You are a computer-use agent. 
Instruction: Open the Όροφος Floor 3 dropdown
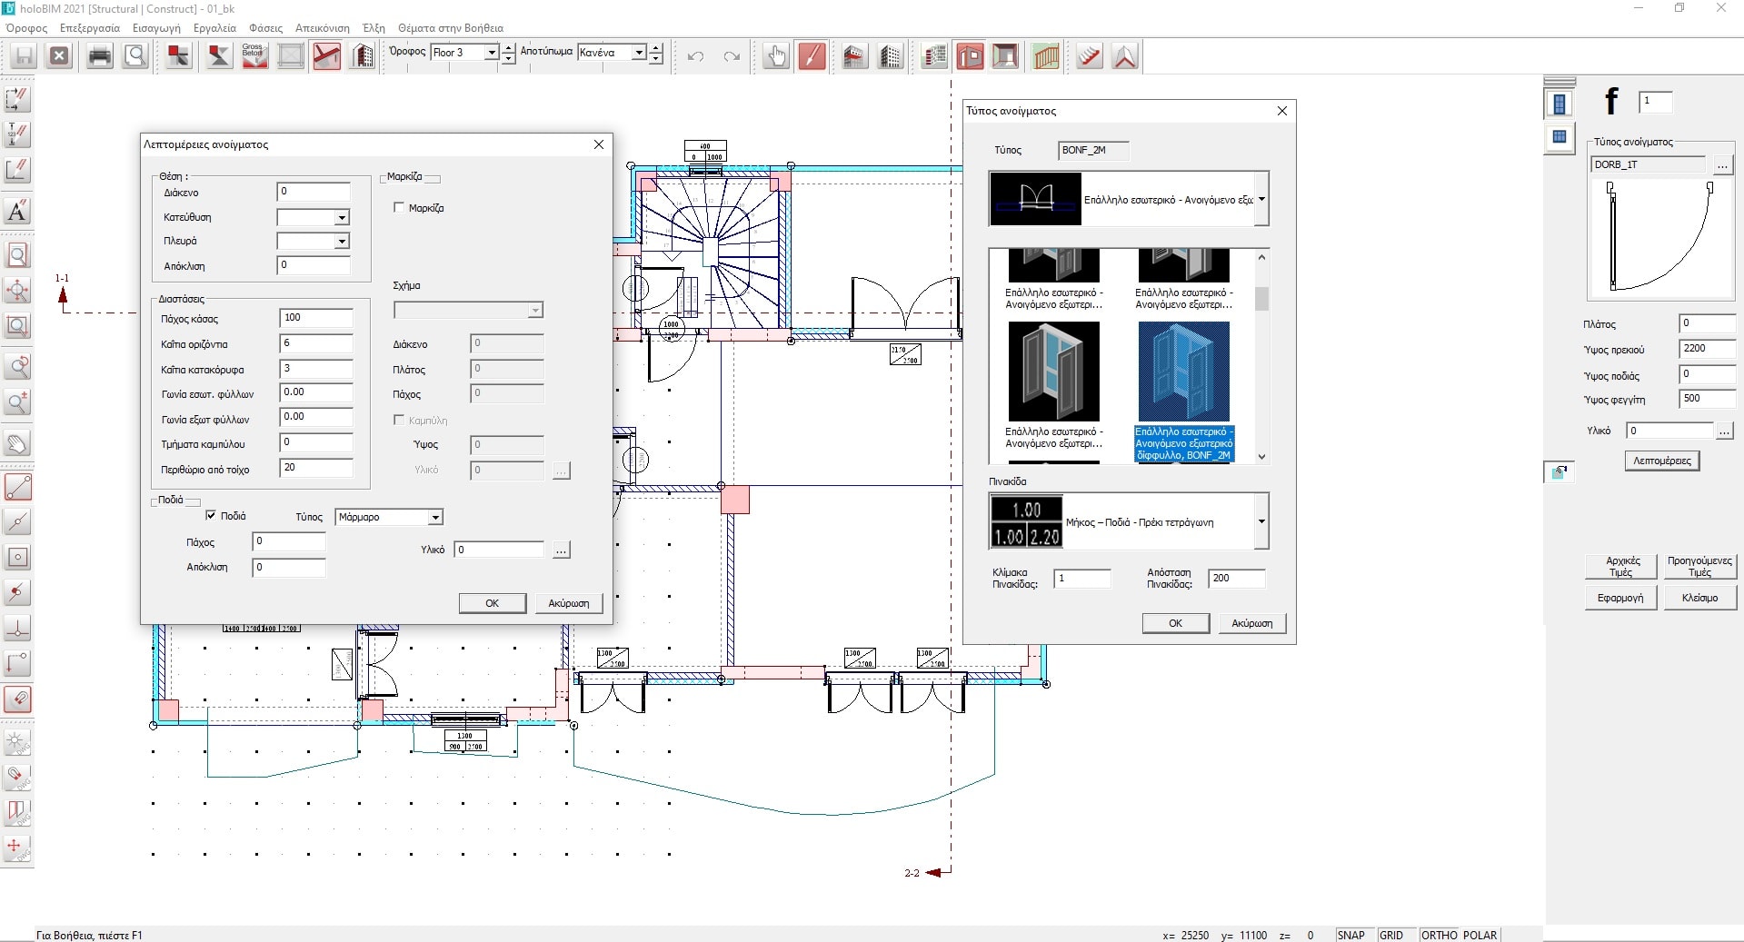[x=492, y=53]
